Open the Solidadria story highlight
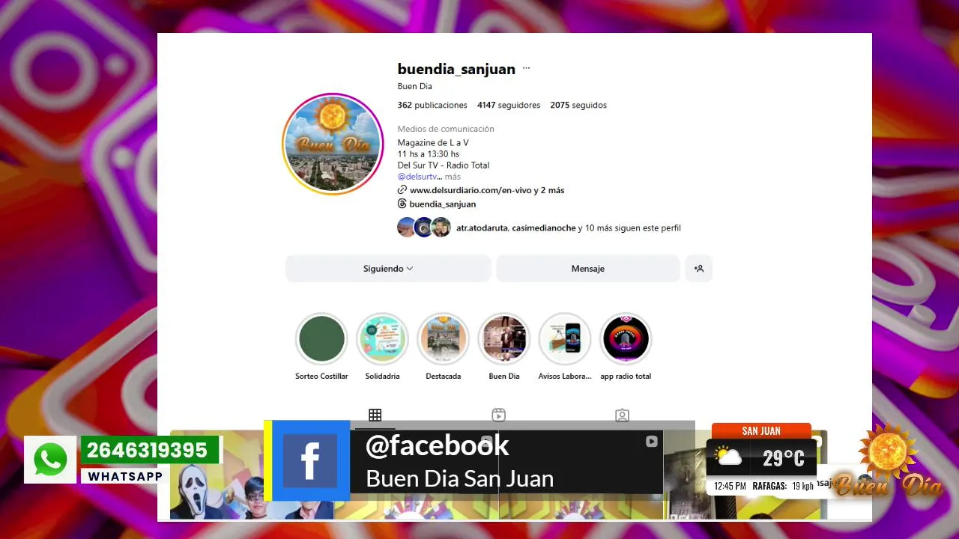Viewport: 959px width, 539px height. point(382,338)
